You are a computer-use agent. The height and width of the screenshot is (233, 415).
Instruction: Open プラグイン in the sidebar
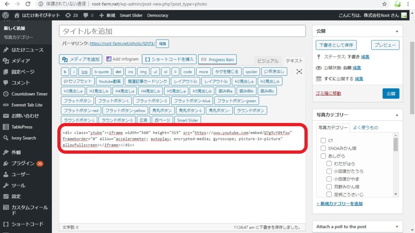tap(23, 163)
